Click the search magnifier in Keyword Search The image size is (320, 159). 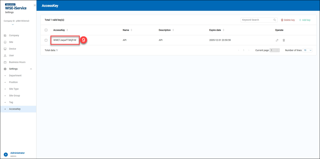tap(275, 20)
